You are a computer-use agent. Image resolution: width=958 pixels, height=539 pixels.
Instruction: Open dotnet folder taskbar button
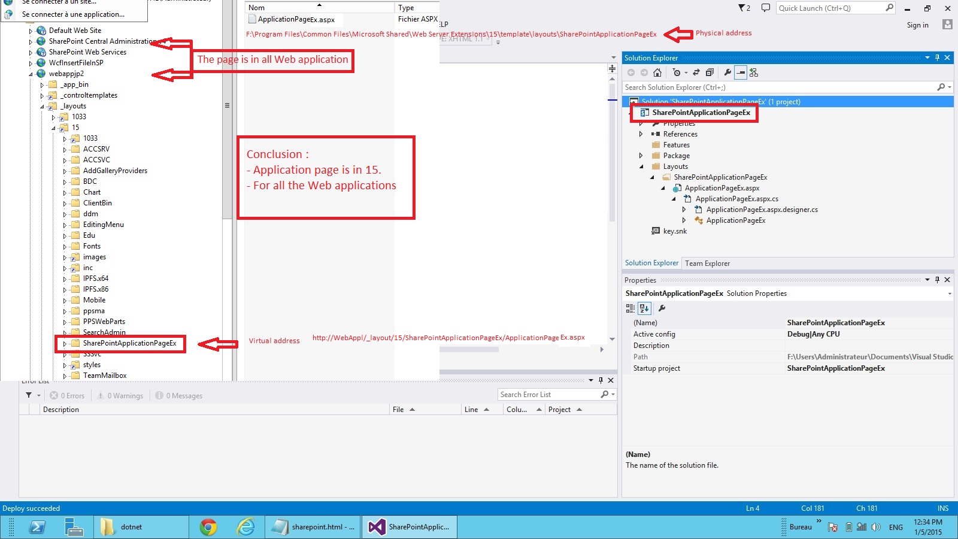[141, 527]
